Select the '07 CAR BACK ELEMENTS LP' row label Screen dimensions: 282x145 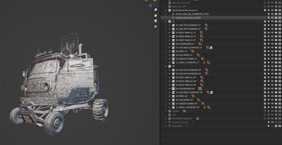189,48
